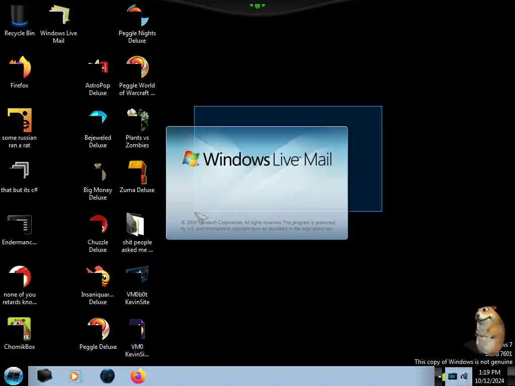Open the volume speaker tray icon

[x=464, y=376]
